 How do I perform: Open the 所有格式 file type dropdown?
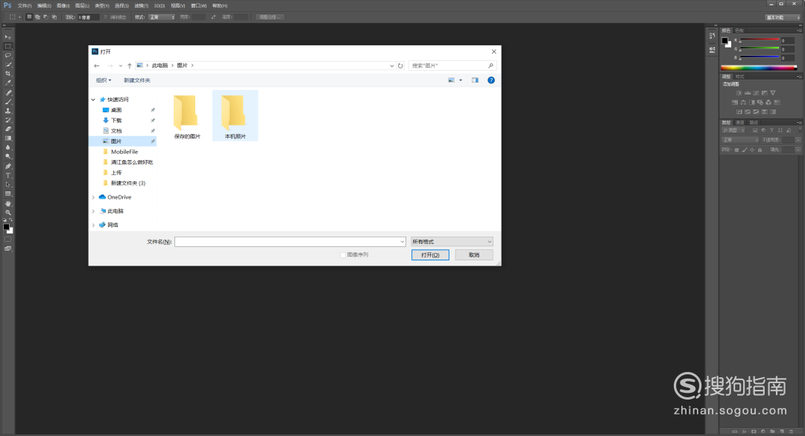click(x=452, y=242)
